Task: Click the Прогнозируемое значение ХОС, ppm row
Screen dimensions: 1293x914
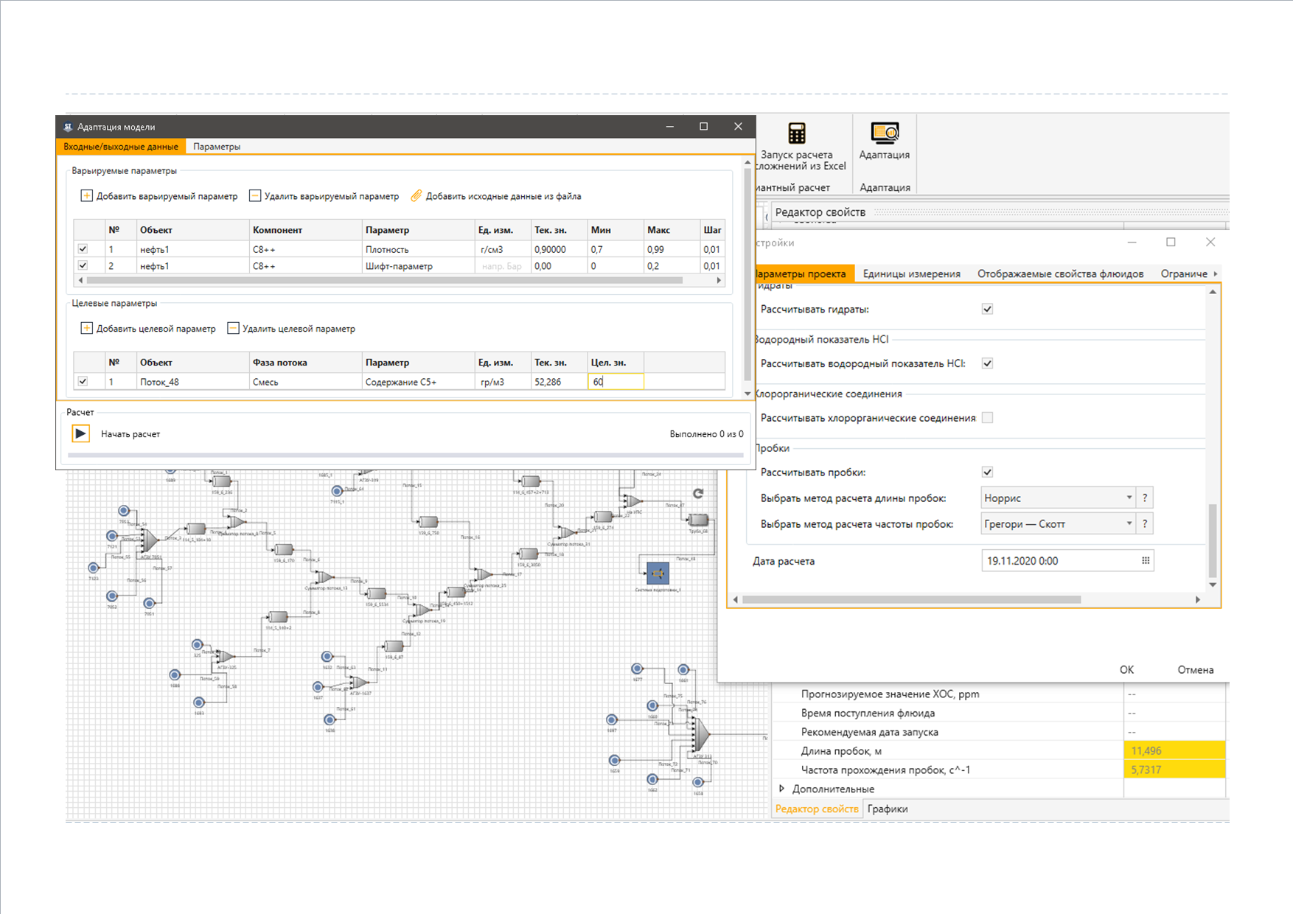Action: coord(999,694)
